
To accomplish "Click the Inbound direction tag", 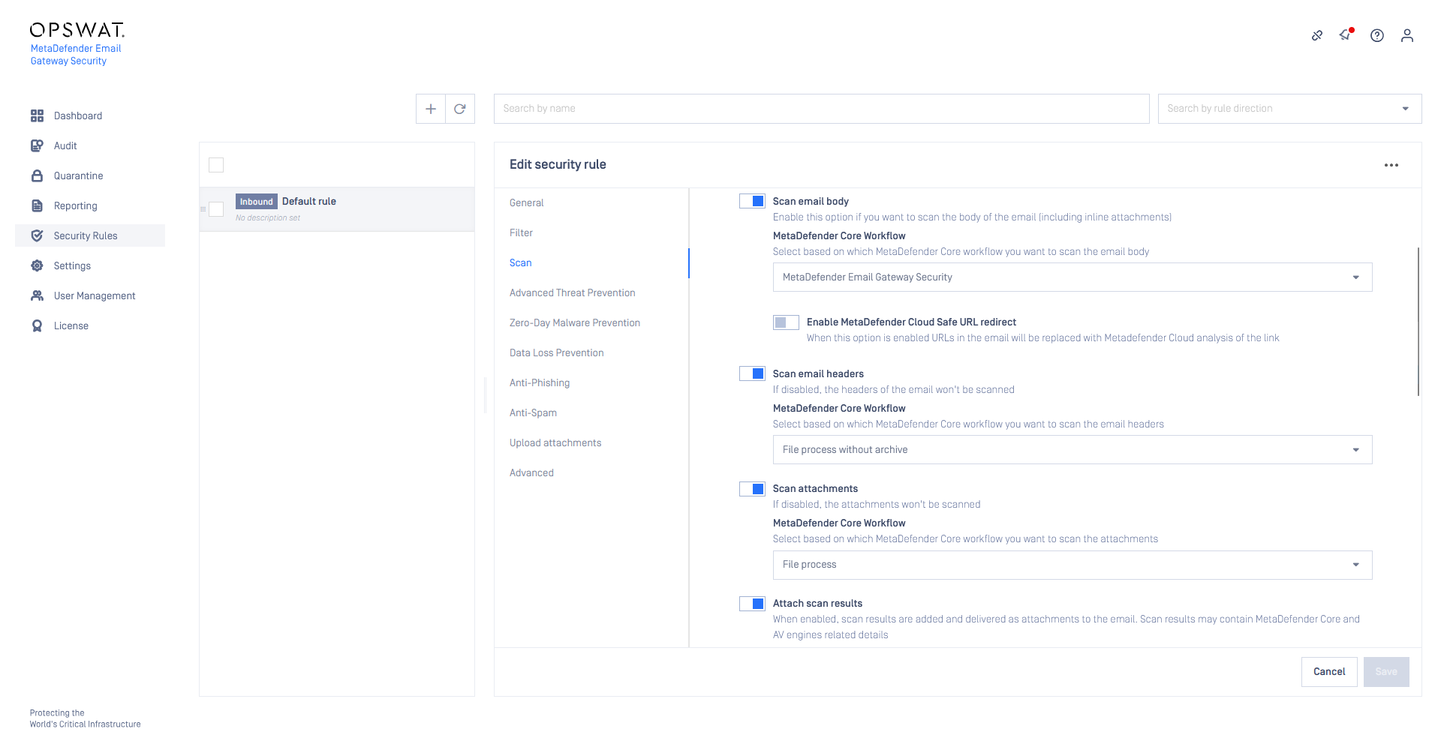I will click(257, 201).
